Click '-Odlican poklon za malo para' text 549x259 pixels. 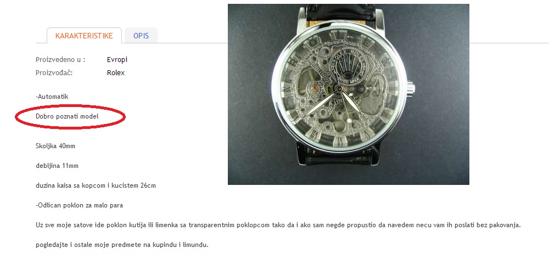click(x=80, y=205)
